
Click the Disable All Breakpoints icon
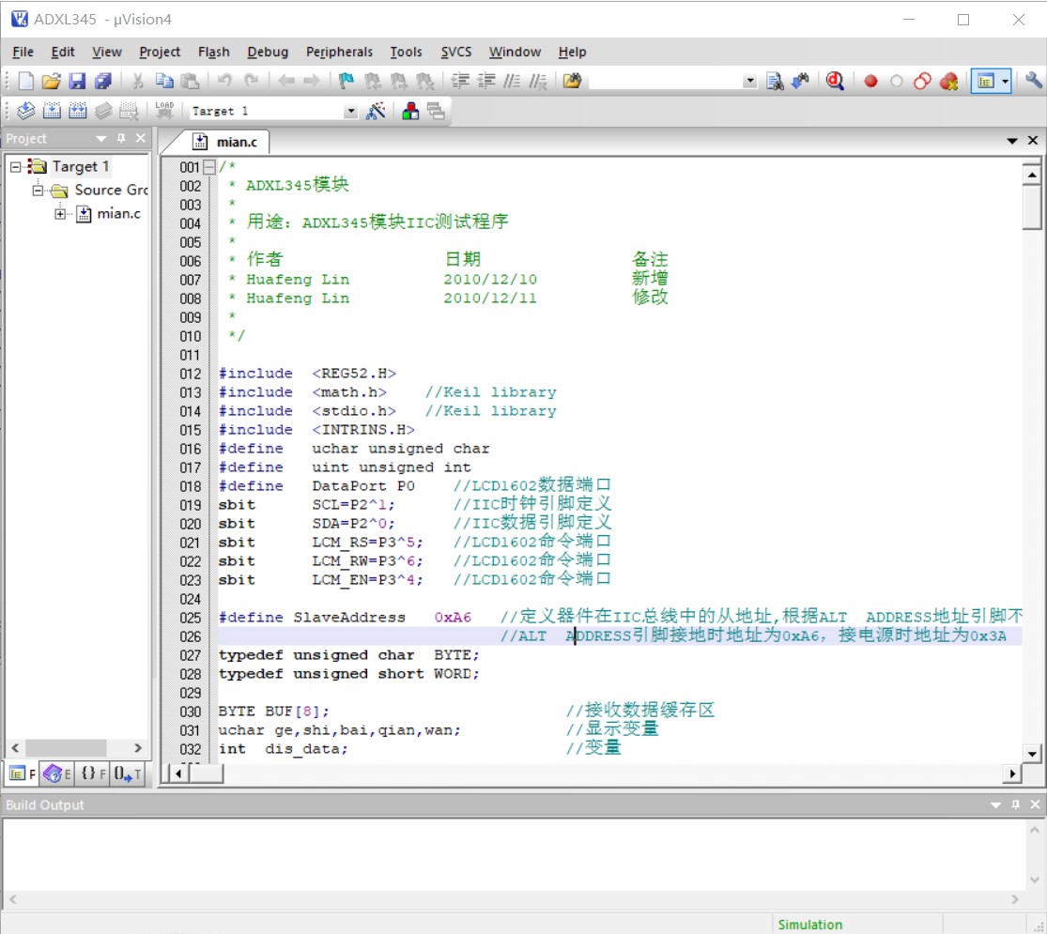(922, 81)
